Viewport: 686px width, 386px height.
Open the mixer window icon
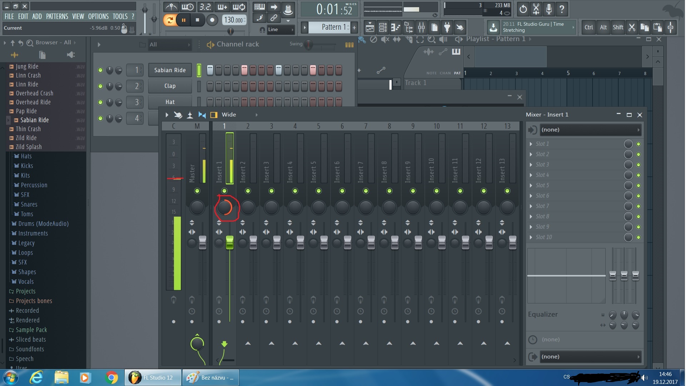click(422, 27)
